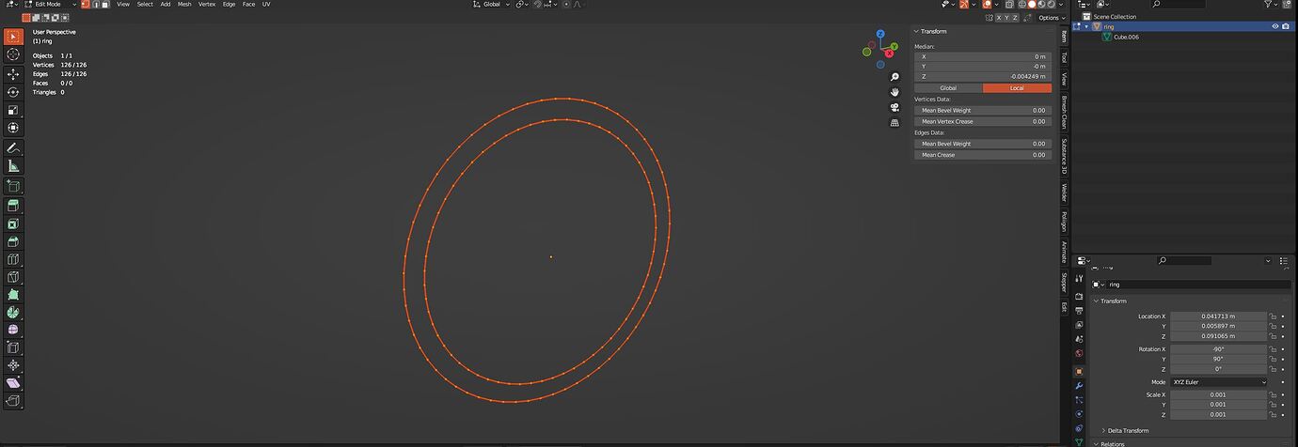Click the viewport zoom magnifier icon
This screenshot has height=447, width=1298.
click(x=894, y=77)
